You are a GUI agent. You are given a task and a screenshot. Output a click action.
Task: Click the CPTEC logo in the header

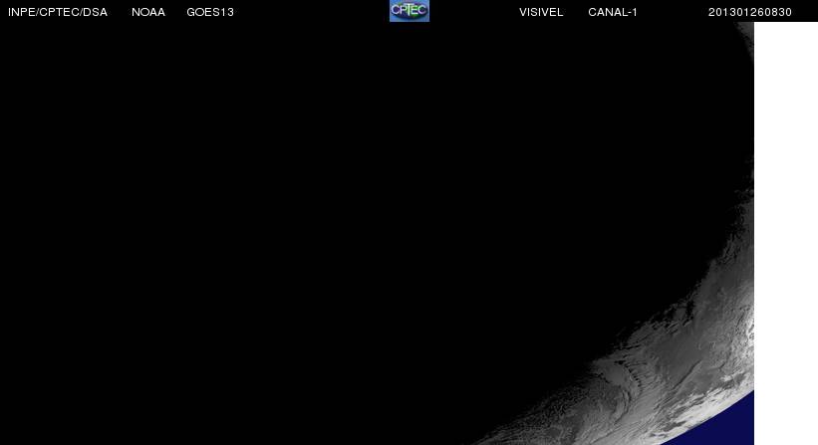coord(409,10)
